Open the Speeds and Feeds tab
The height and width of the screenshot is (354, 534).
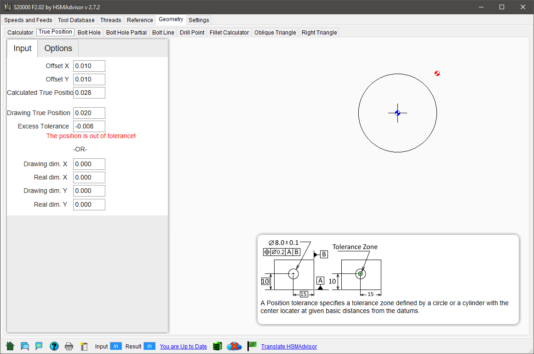tap(28, 20)
